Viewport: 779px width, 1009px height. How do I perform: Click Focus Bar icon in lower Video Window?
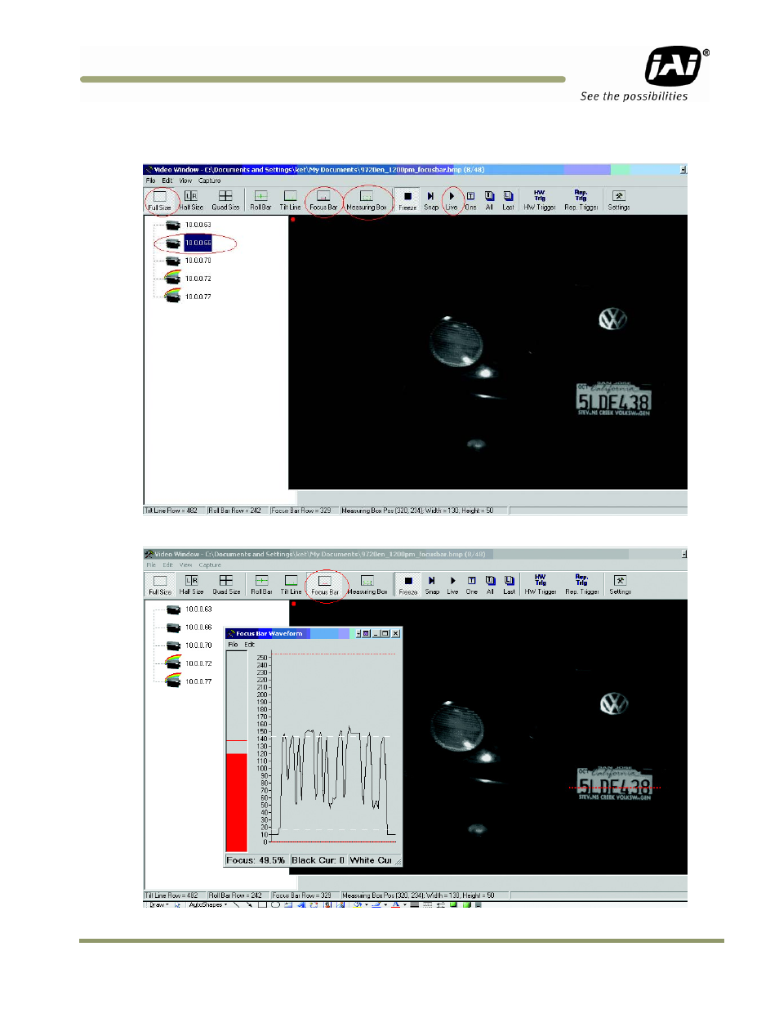coord(325,585)
